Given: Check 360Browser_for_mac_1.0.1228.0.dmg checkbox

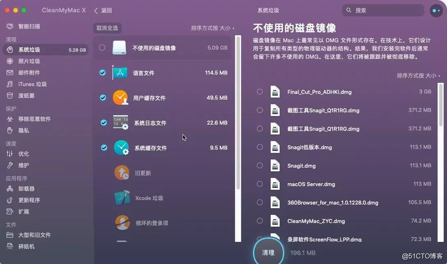Looking at the screenshot, I should pyautogui.click(x=260, y=202).
